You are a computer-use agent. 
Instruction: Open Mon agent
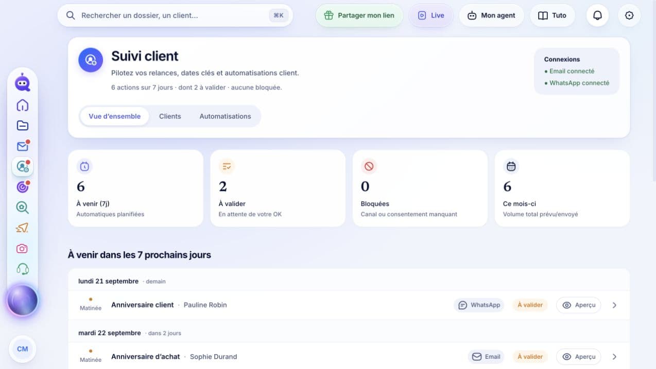tap(491, 15)
